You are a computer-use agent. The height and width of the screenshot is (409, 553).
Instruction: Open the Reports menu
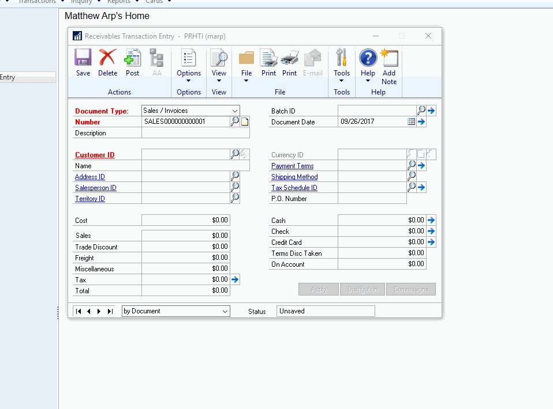(x=119, y=2)
